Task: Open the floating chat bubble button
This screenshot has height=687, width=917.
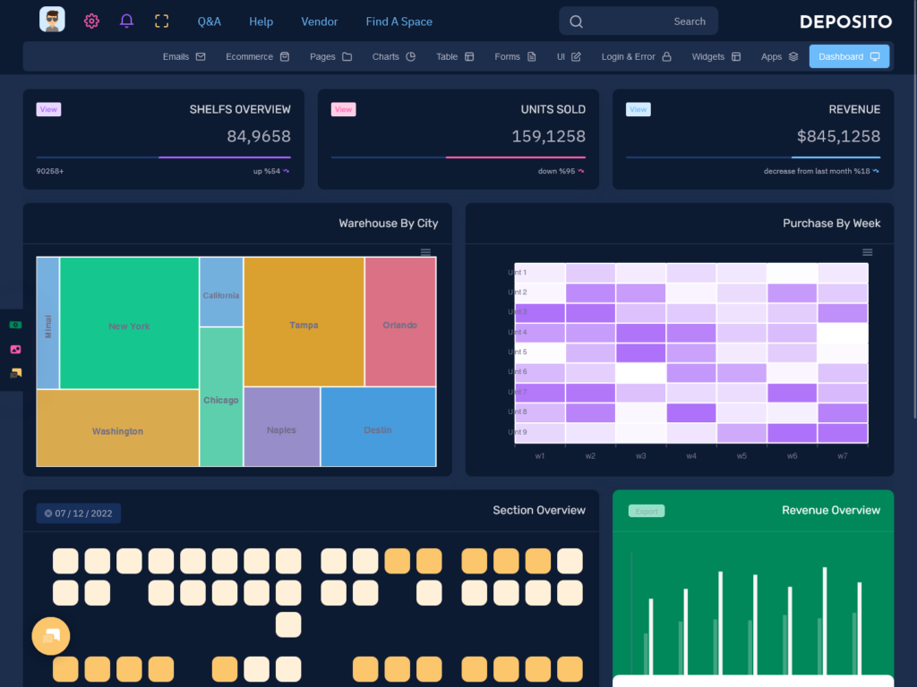Action: (50, 635)
